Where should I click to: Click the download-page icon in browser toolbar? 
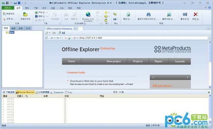(x=60, y=33)
